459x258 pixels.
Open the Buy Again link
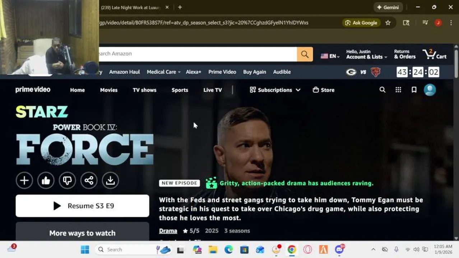[x=255, y=72]
